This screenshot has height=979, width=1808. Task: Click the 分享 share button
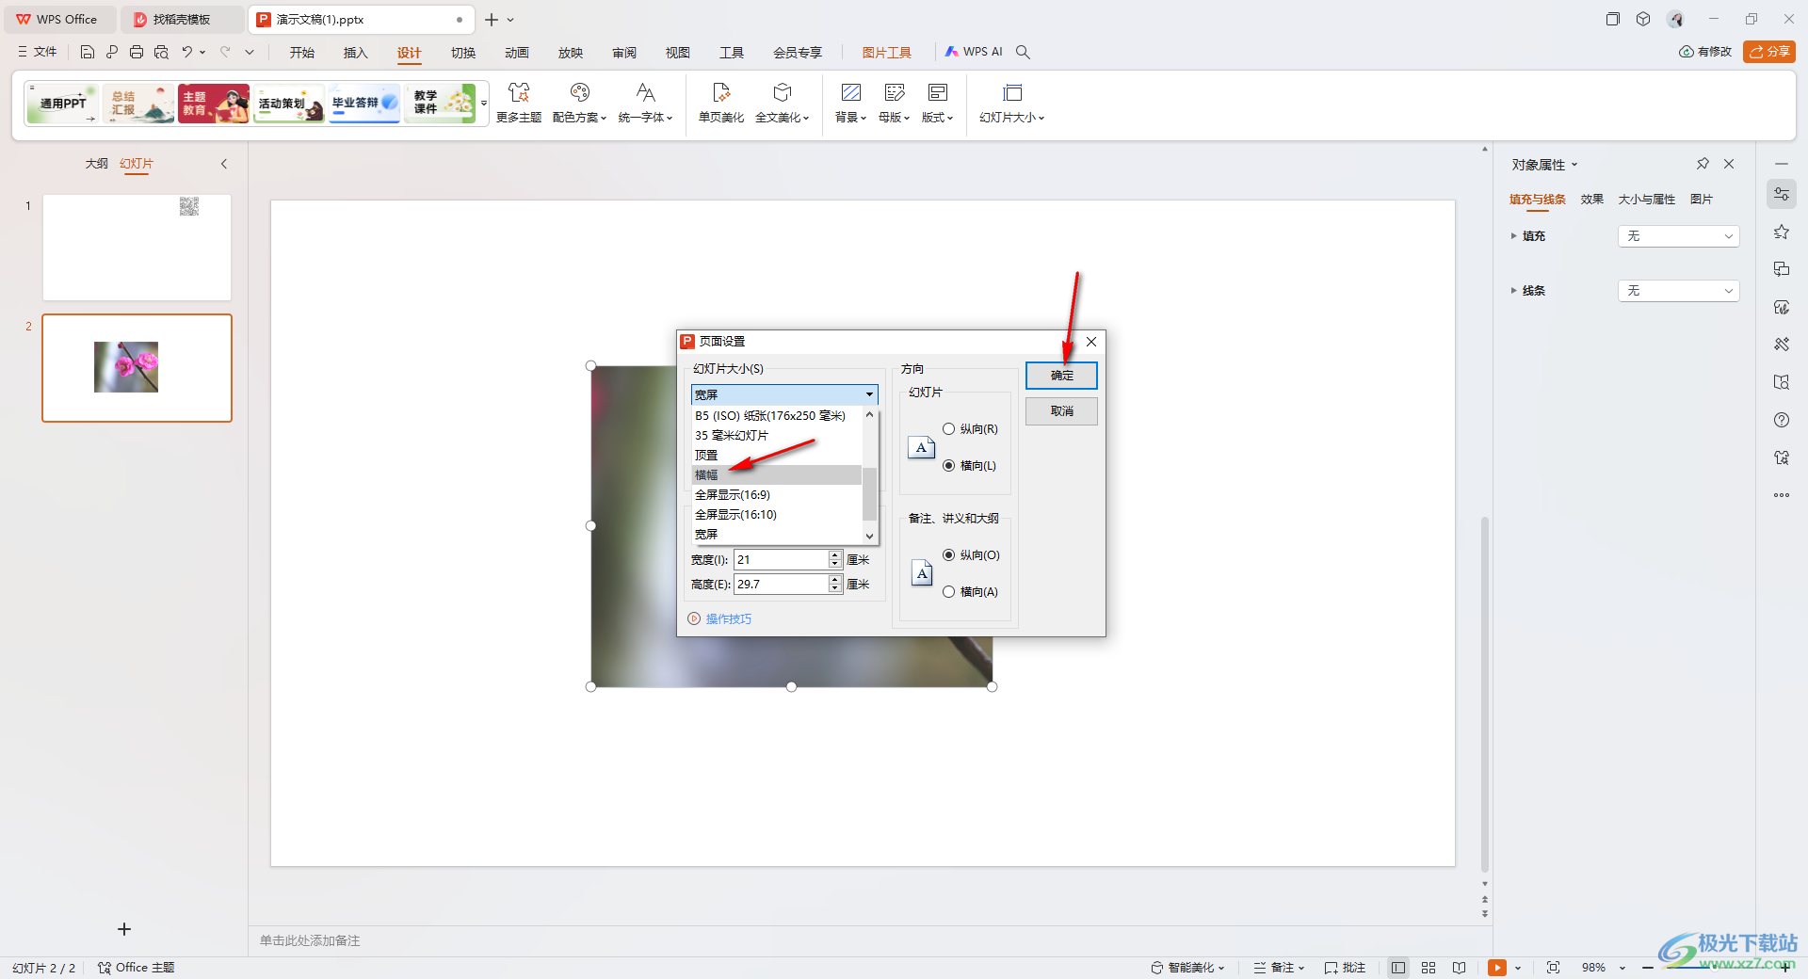coord(1769,52)
